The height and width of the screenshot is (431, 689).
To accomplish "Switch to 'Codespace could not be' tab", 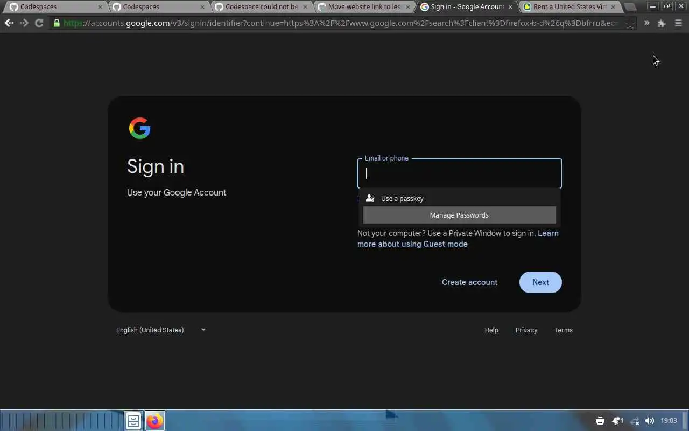I will click(x=261, y=7).
